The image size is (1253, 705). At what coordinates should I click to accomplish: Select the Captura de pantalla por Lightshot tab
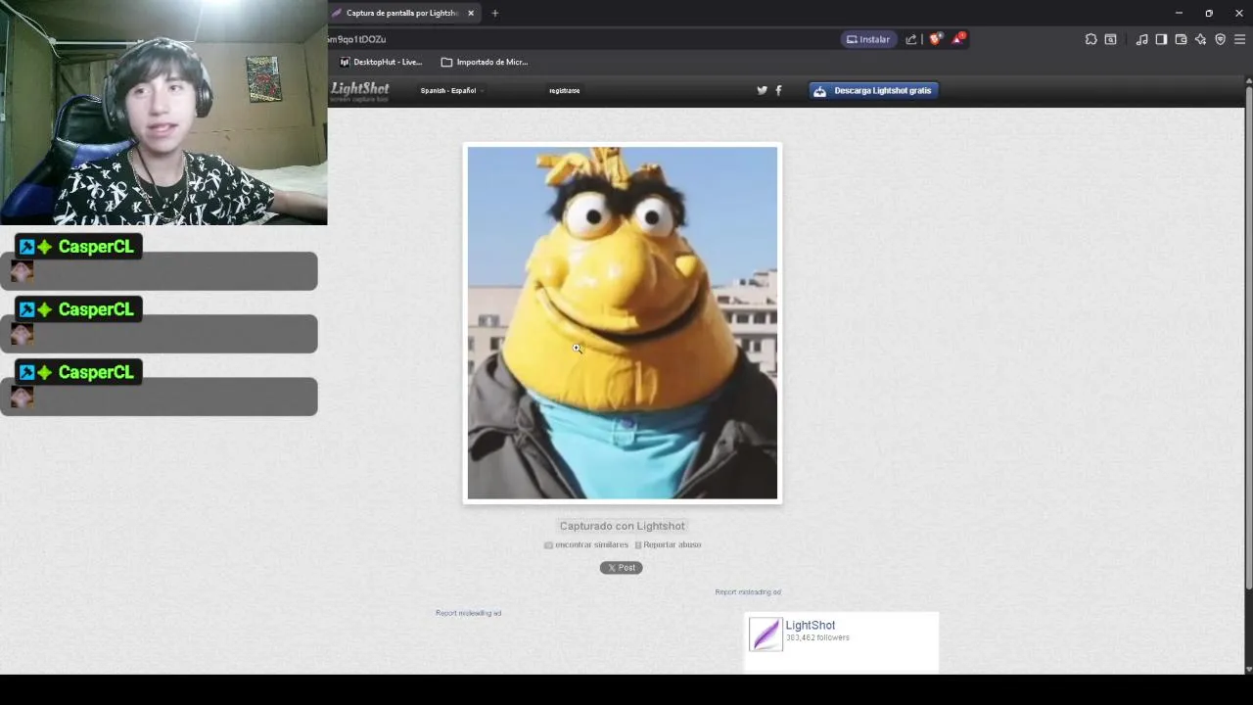402,13
